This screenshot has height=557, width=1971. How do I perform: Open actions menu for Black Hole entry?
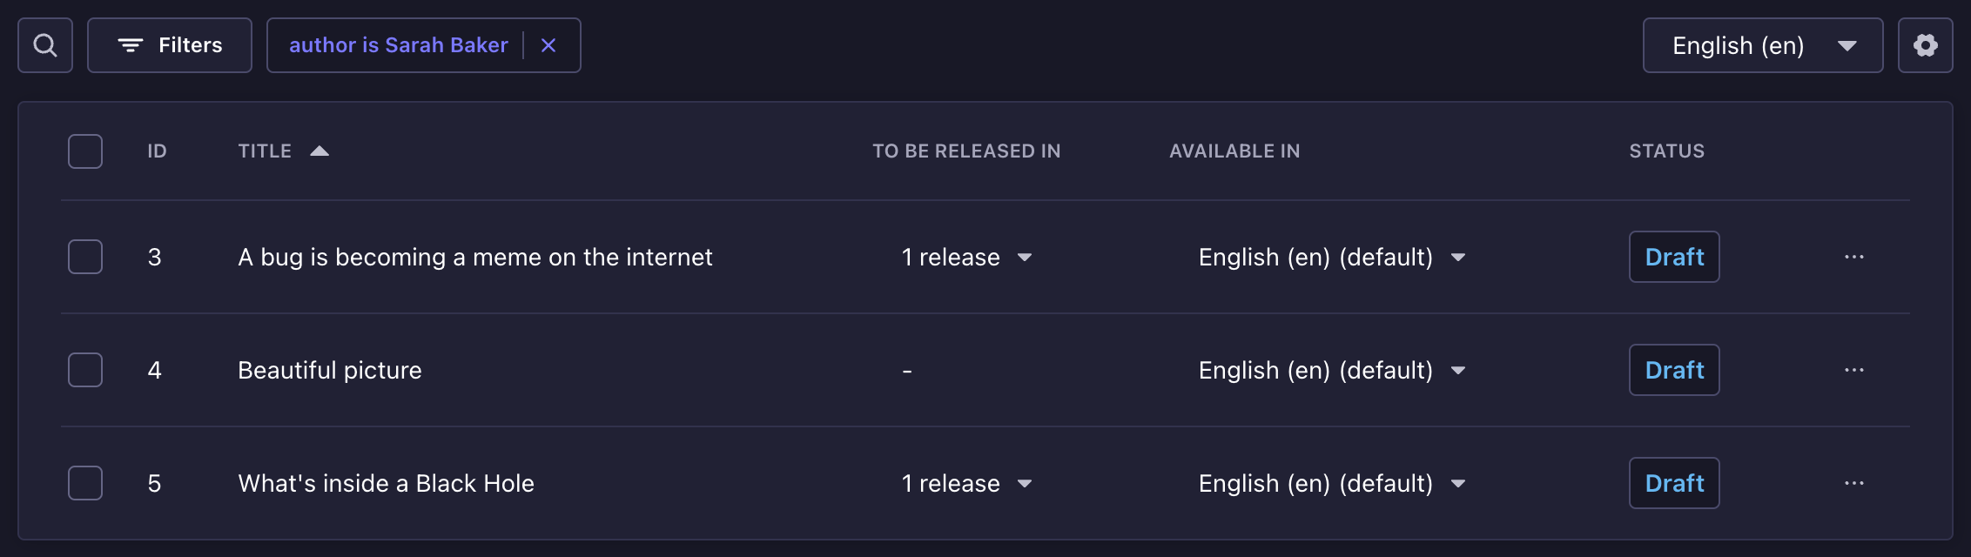[1854, 483]
